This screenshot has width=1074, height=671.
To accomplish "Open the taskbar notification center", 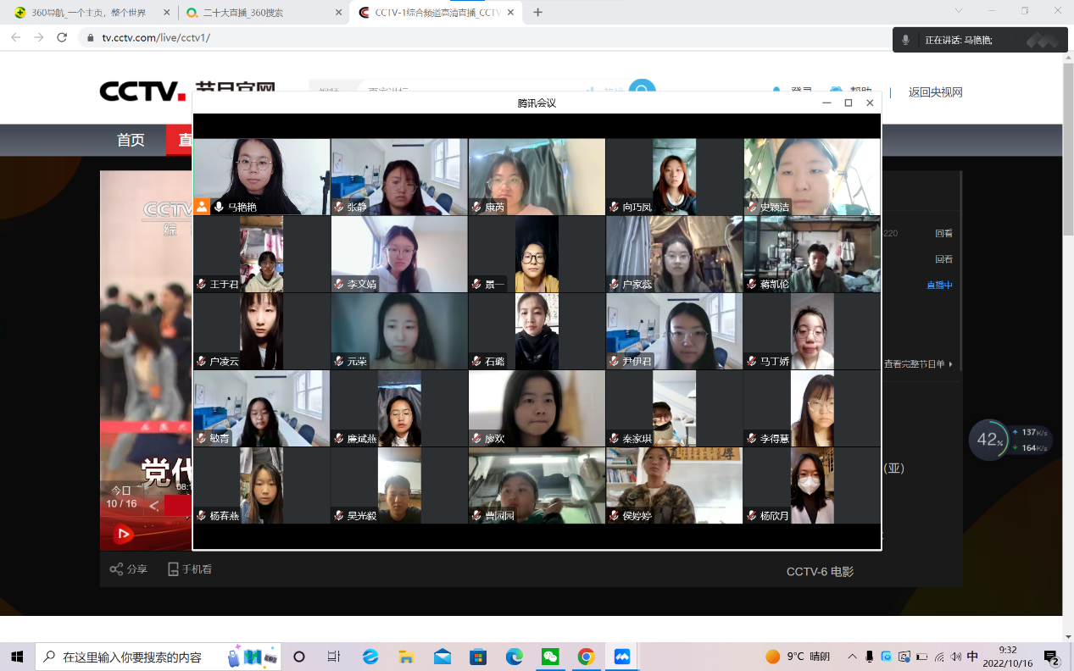I will 1051,657.
